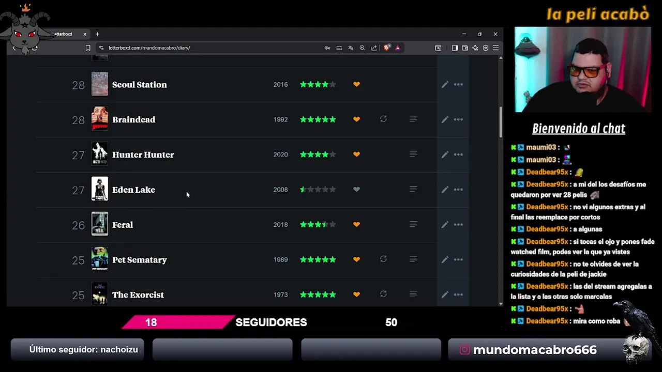The image size is (662, 372).
Task: Click the rewatch icon for Pet Sematary
Action: [x=383, y=259]
